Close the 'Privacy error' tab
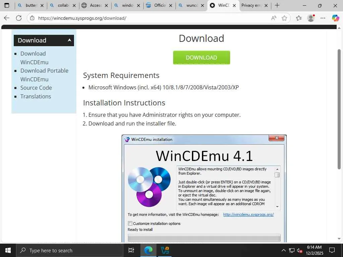Viewport: 343px width, 257px height. tap(266, 5)
